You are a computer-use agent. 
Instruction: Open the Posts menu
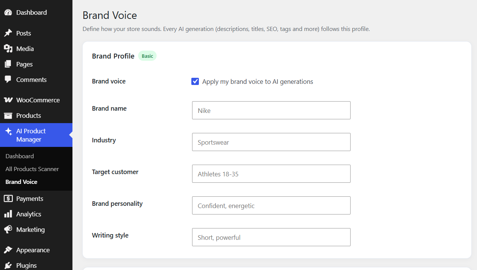point(36,33)
